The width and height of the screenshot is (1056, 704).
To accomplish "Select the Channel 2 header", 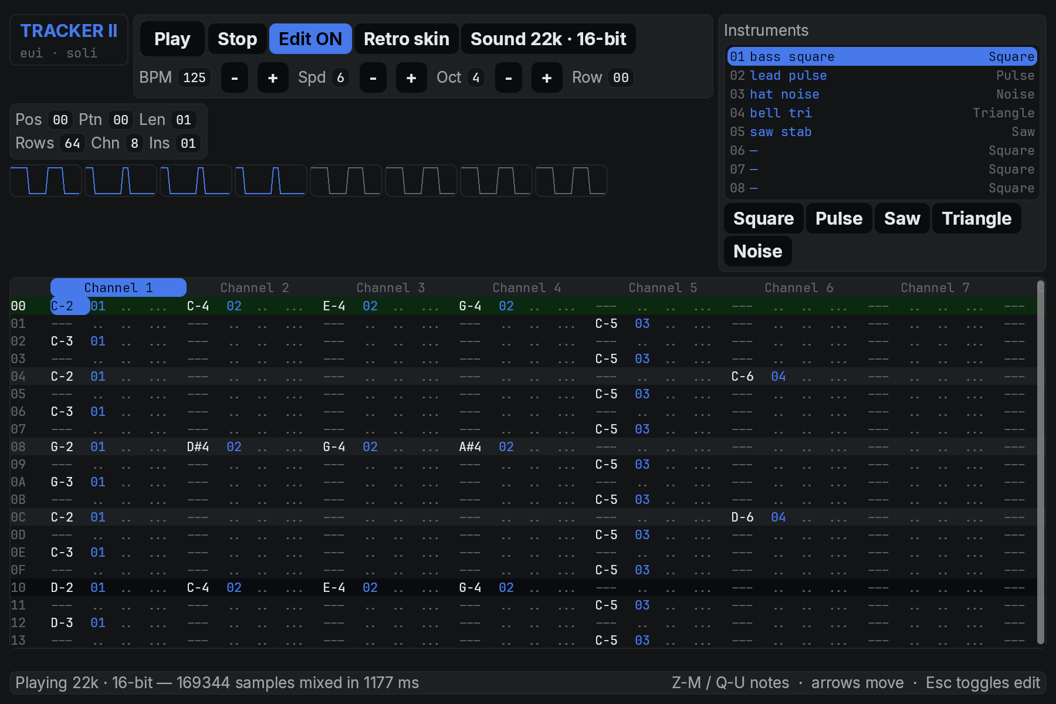I will [255, 287].
